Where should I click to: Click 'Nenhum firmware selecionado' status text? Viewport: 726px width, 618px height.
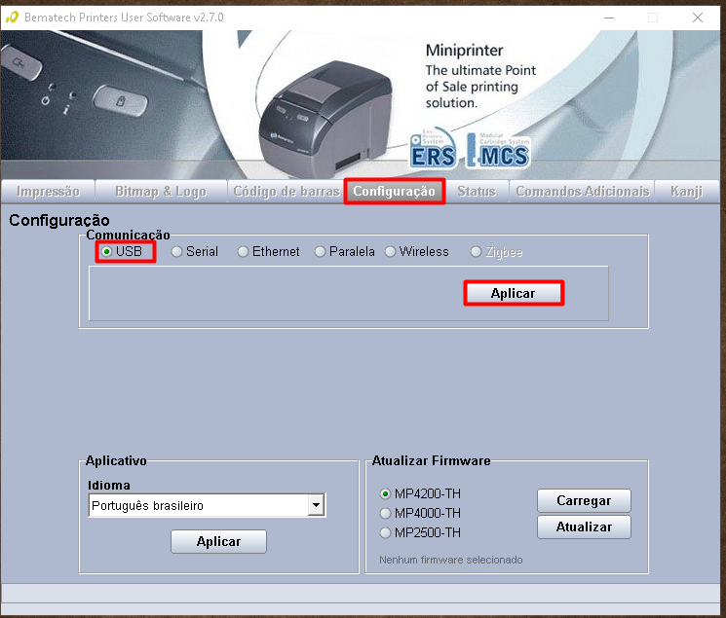[x=451, y=560]
